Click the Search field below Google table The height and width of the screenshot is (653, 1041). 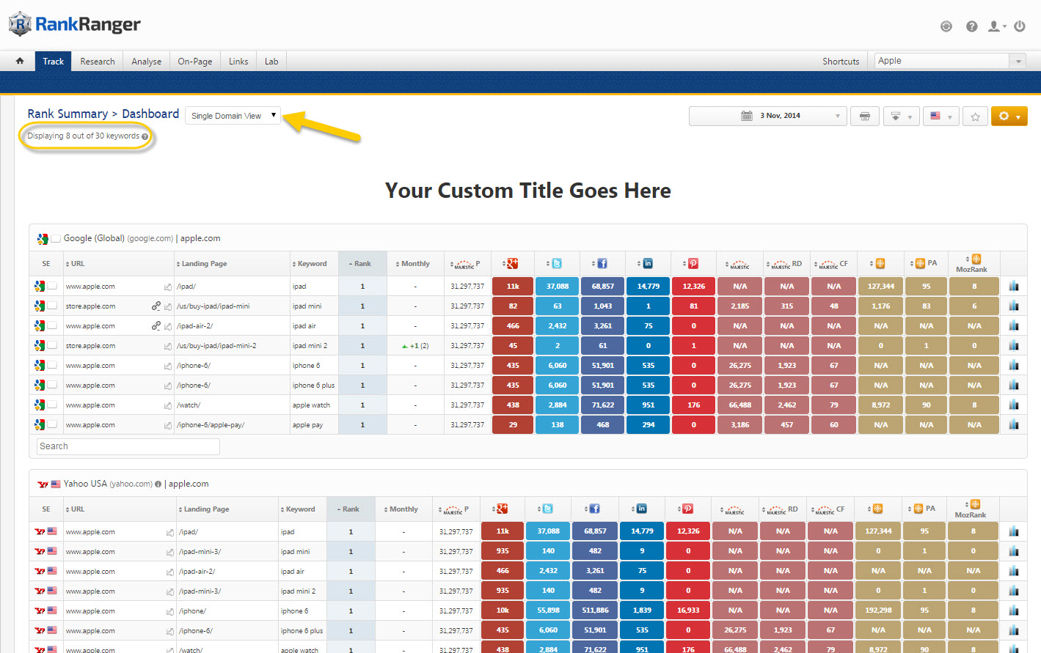coord(128,446)
